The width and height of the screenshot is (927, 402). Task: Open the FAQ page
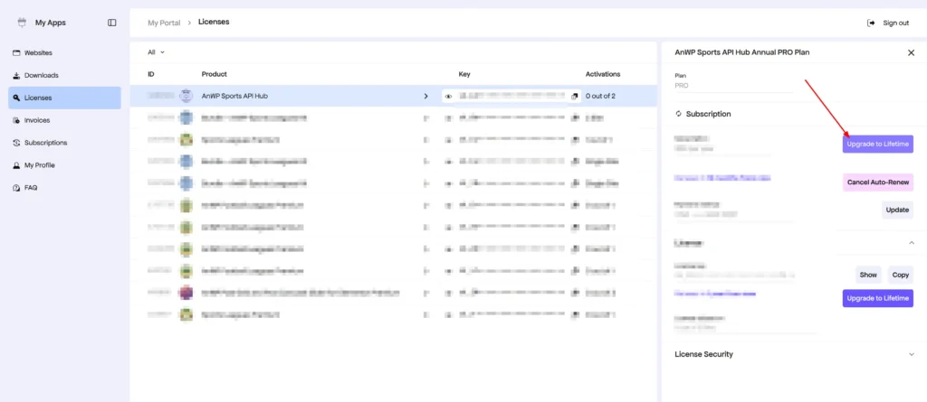click(x=64, y=188)
